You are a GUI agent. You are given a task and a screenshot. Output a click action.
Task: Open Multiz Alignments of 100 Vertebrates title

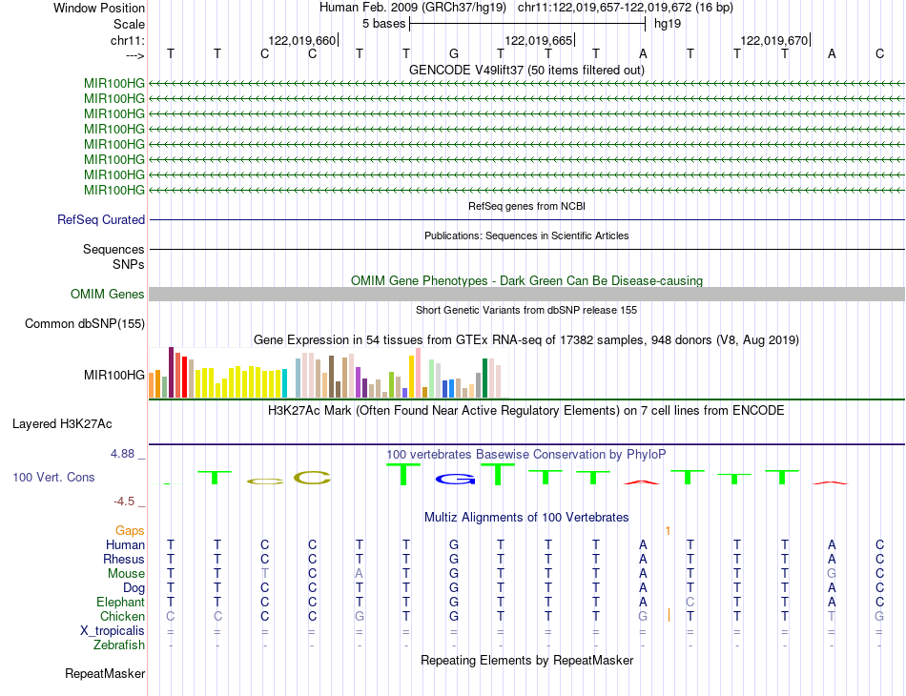click(526, 518)
